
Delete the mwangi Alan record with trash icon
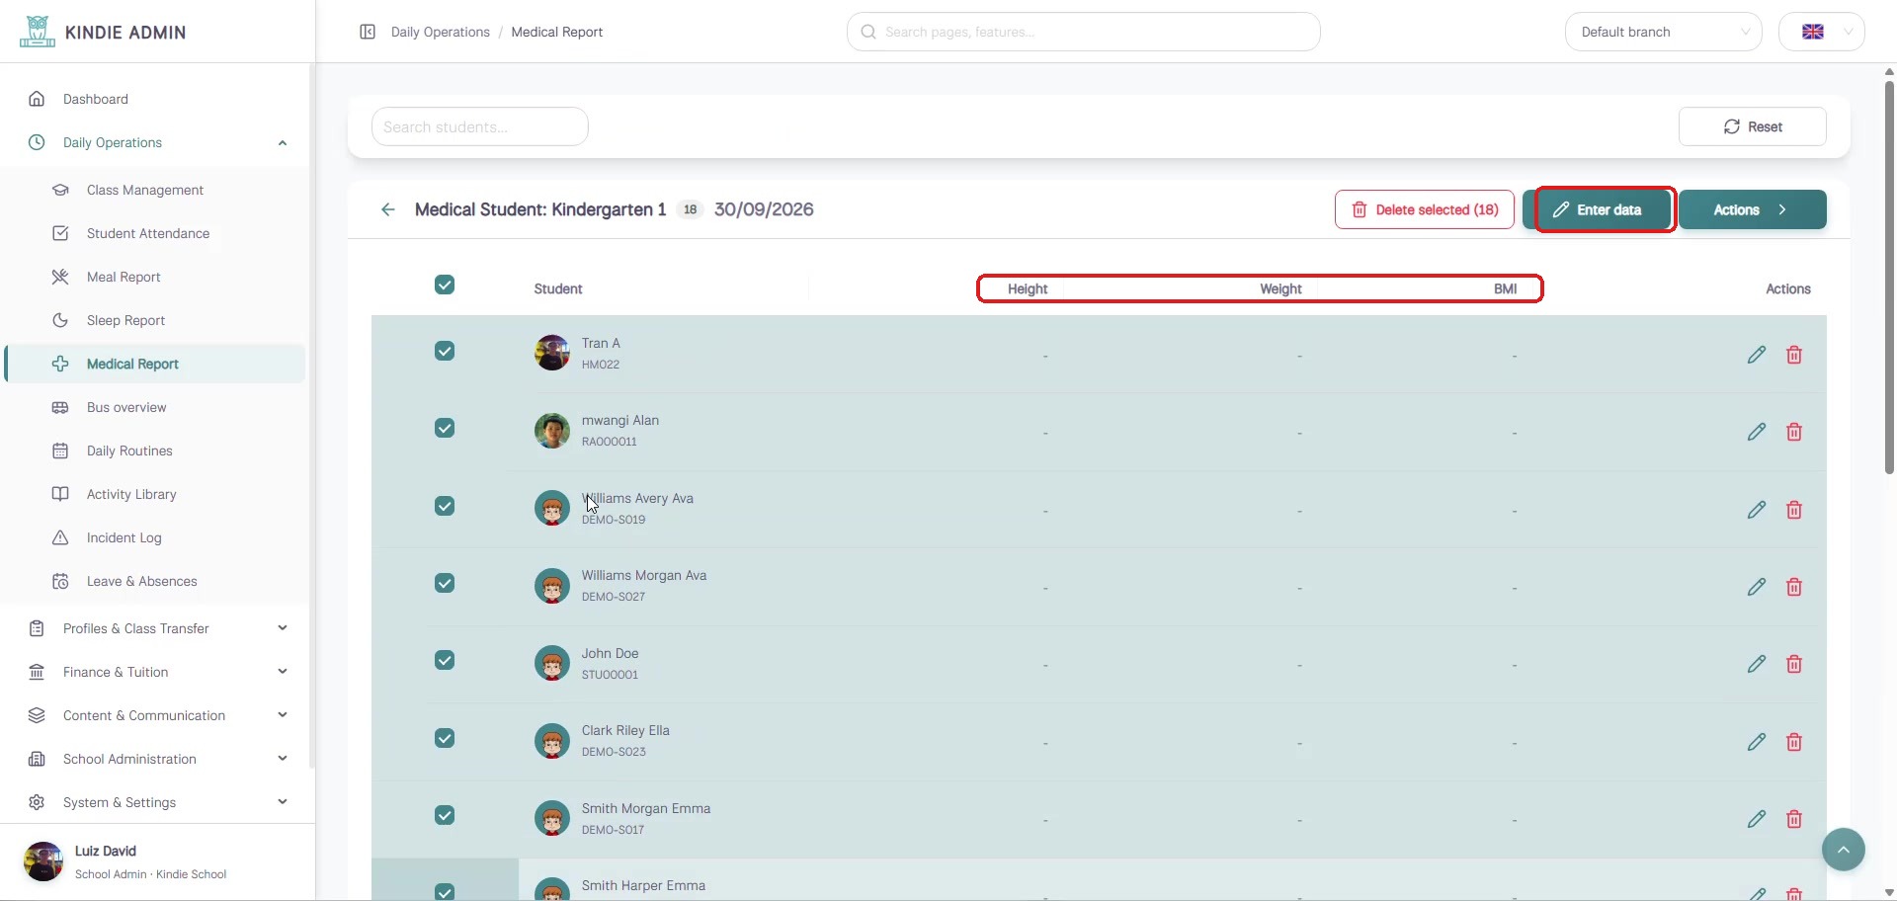[1794, 432]
